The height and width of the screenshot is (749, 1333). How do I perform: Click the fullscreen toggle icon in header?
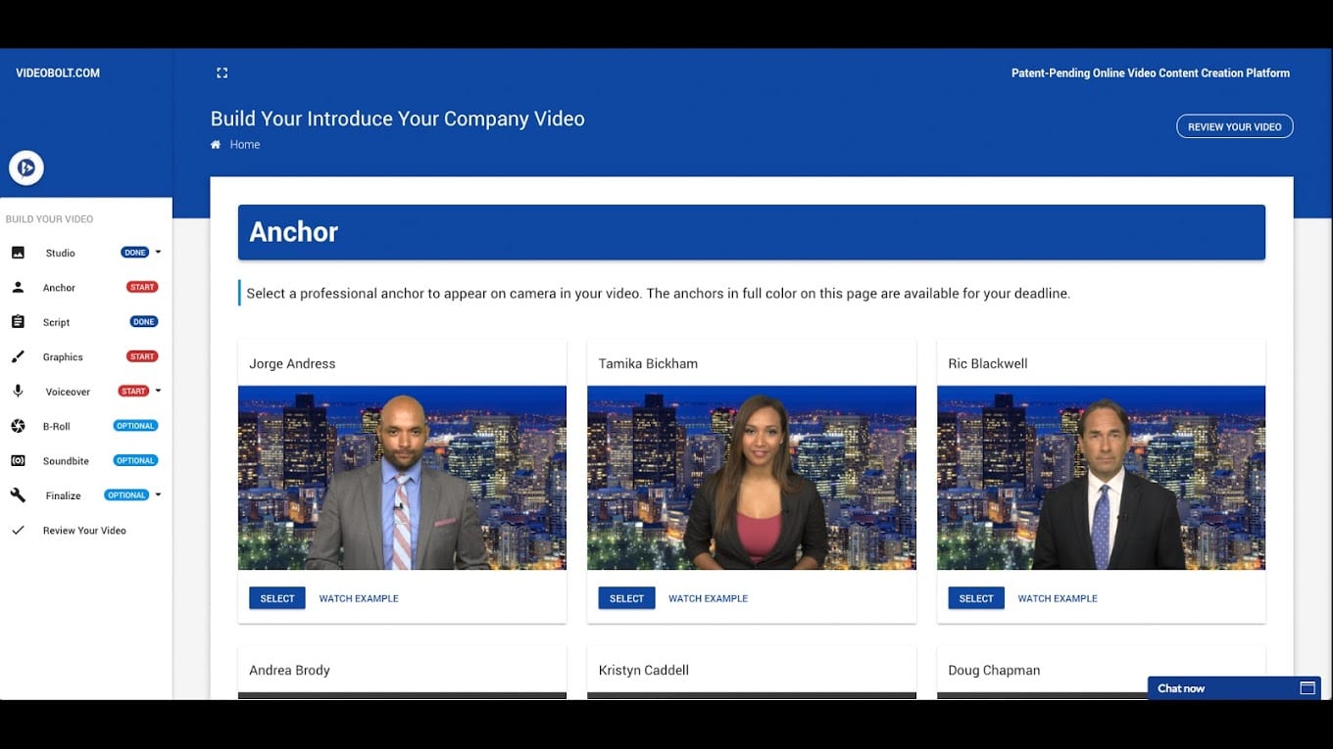point(222,72)
